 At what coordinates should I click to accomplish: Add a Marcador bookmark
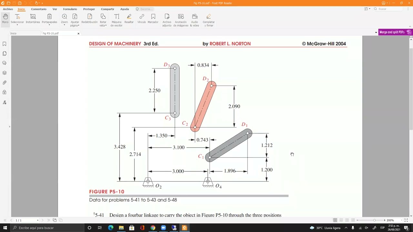coord(153,19)
